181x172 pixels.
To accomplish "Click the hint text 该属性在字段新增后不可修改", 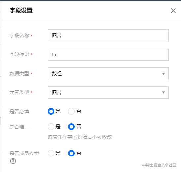I will [x=80, y=137].
